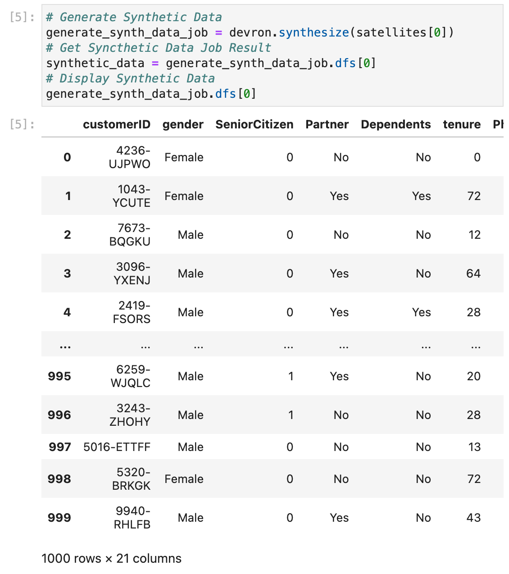Select the Dependents column header
This screenshot has width=509, height=574.
click(x=395, y=125)
